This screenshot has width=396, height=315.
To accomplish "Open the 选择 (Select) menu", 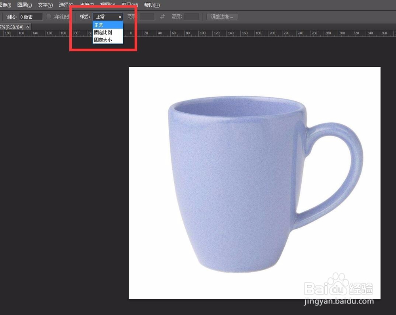I will tap(66, 5).
